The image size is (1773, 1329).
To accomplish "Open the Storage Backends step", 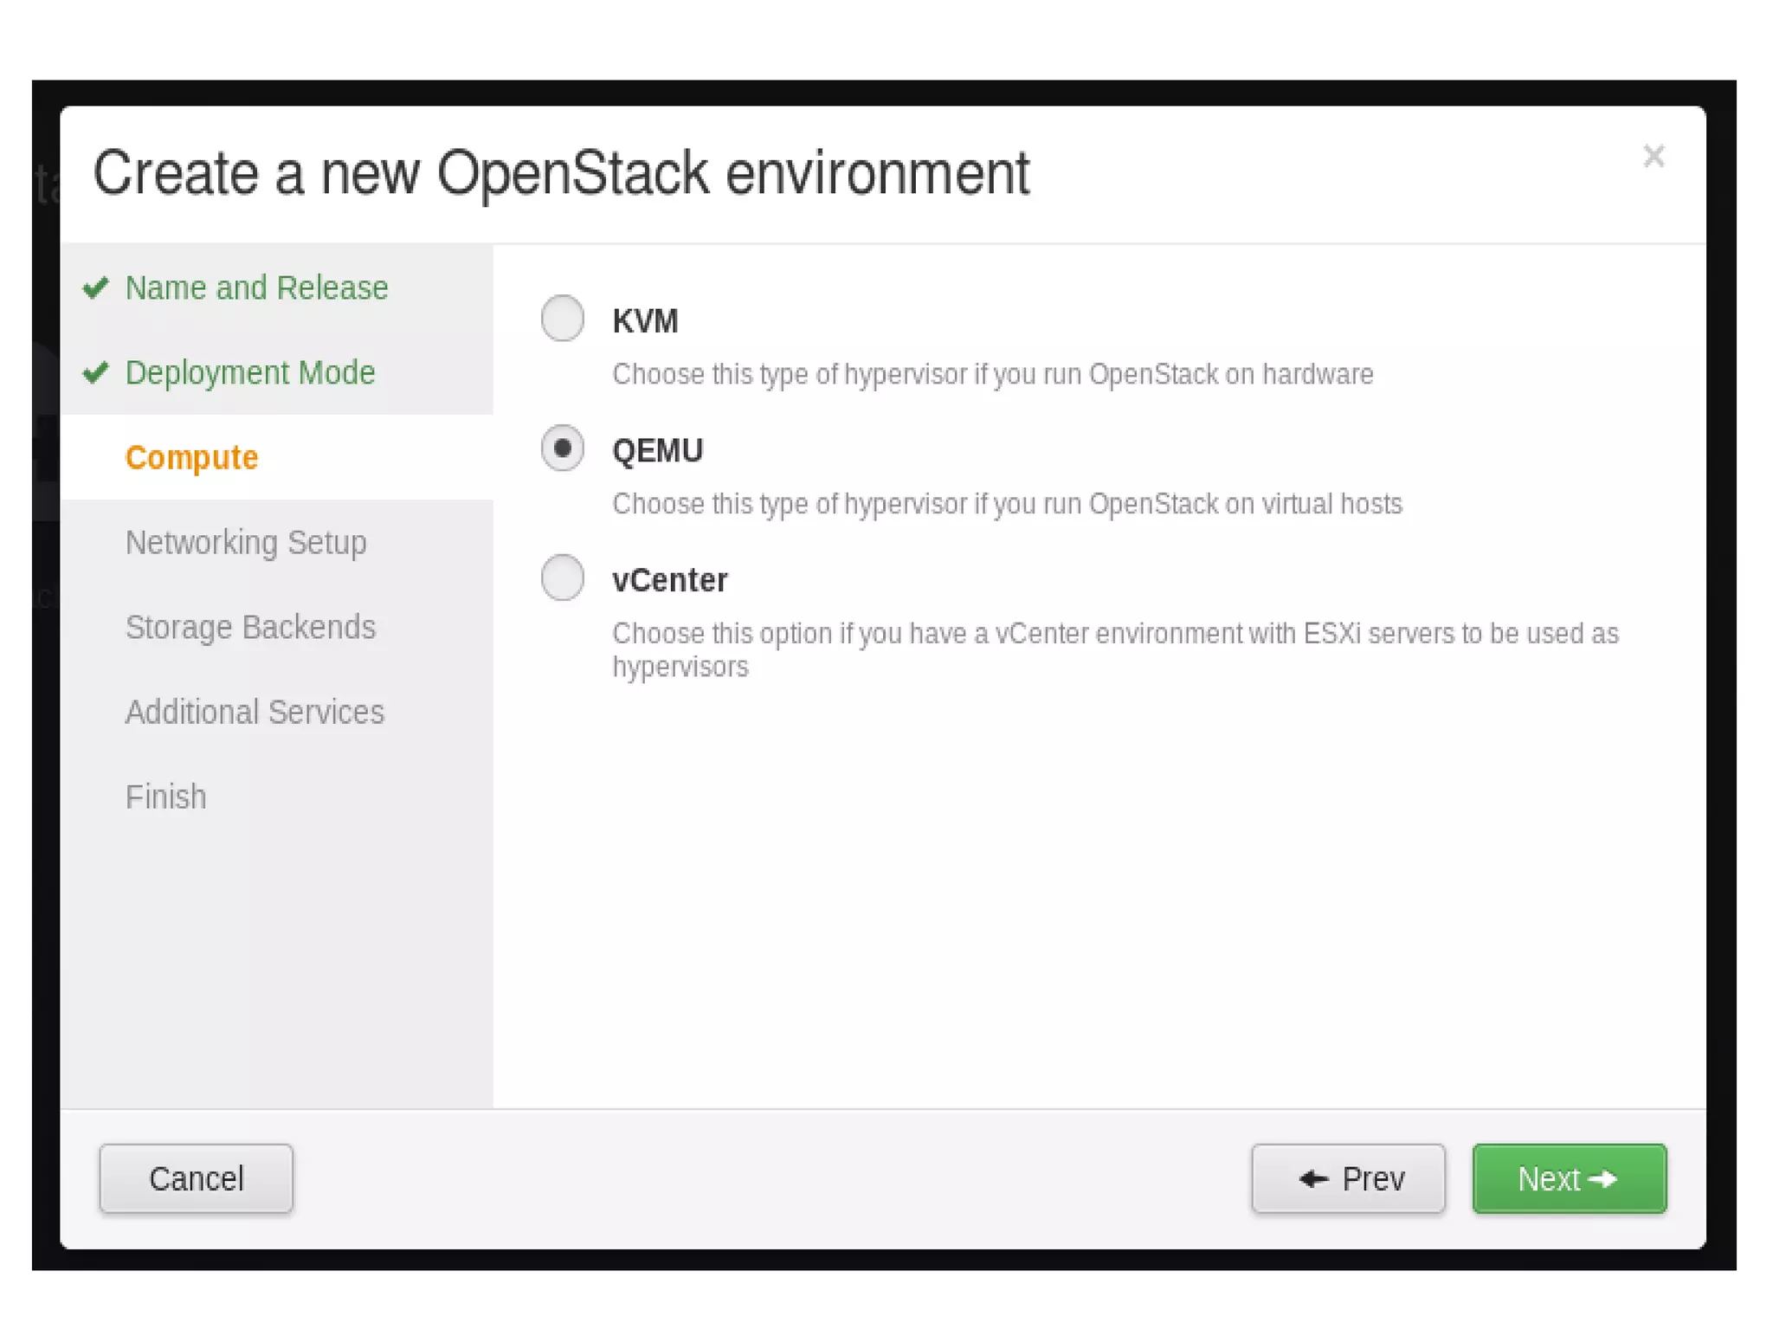I will point(250,627).
